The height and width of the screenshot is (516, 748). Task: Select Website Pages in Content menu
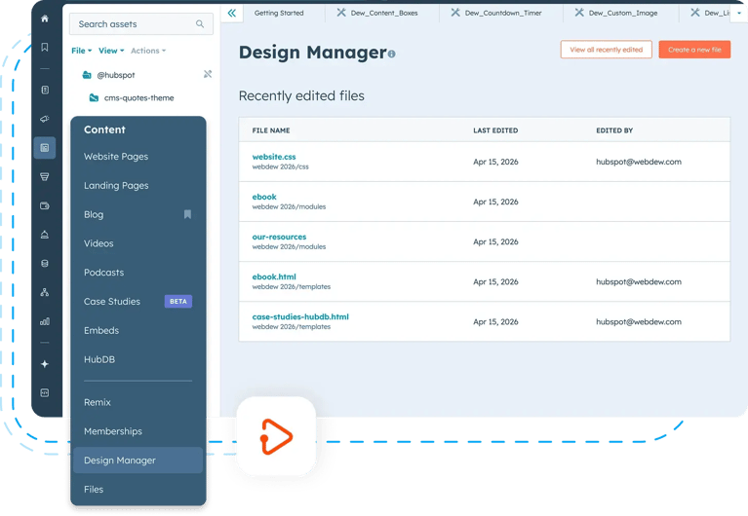pyautogui.click(x=116, y=157)
